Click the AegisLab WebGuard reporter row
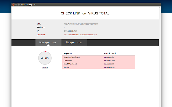Viewport: 172px width, 107px height. [99, 57]
